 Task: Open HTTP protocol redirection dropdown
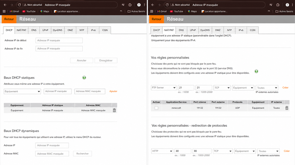pyautogui.click(x=162, y=151)
